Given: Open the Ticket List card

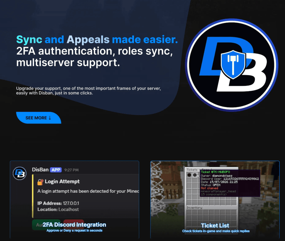Looking at the screenshot, I should click(x=215, y=200).
